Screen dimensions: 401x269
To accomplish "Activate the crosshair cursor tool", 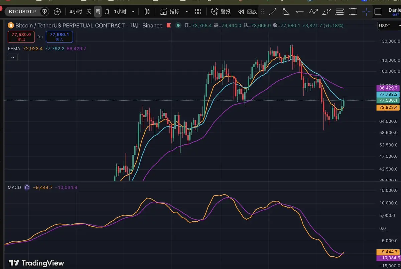I will coord(366,12).
